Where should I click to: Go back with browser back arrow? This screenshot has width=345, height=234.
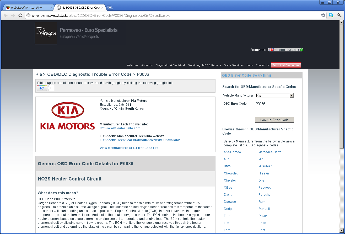click(6, 15)
